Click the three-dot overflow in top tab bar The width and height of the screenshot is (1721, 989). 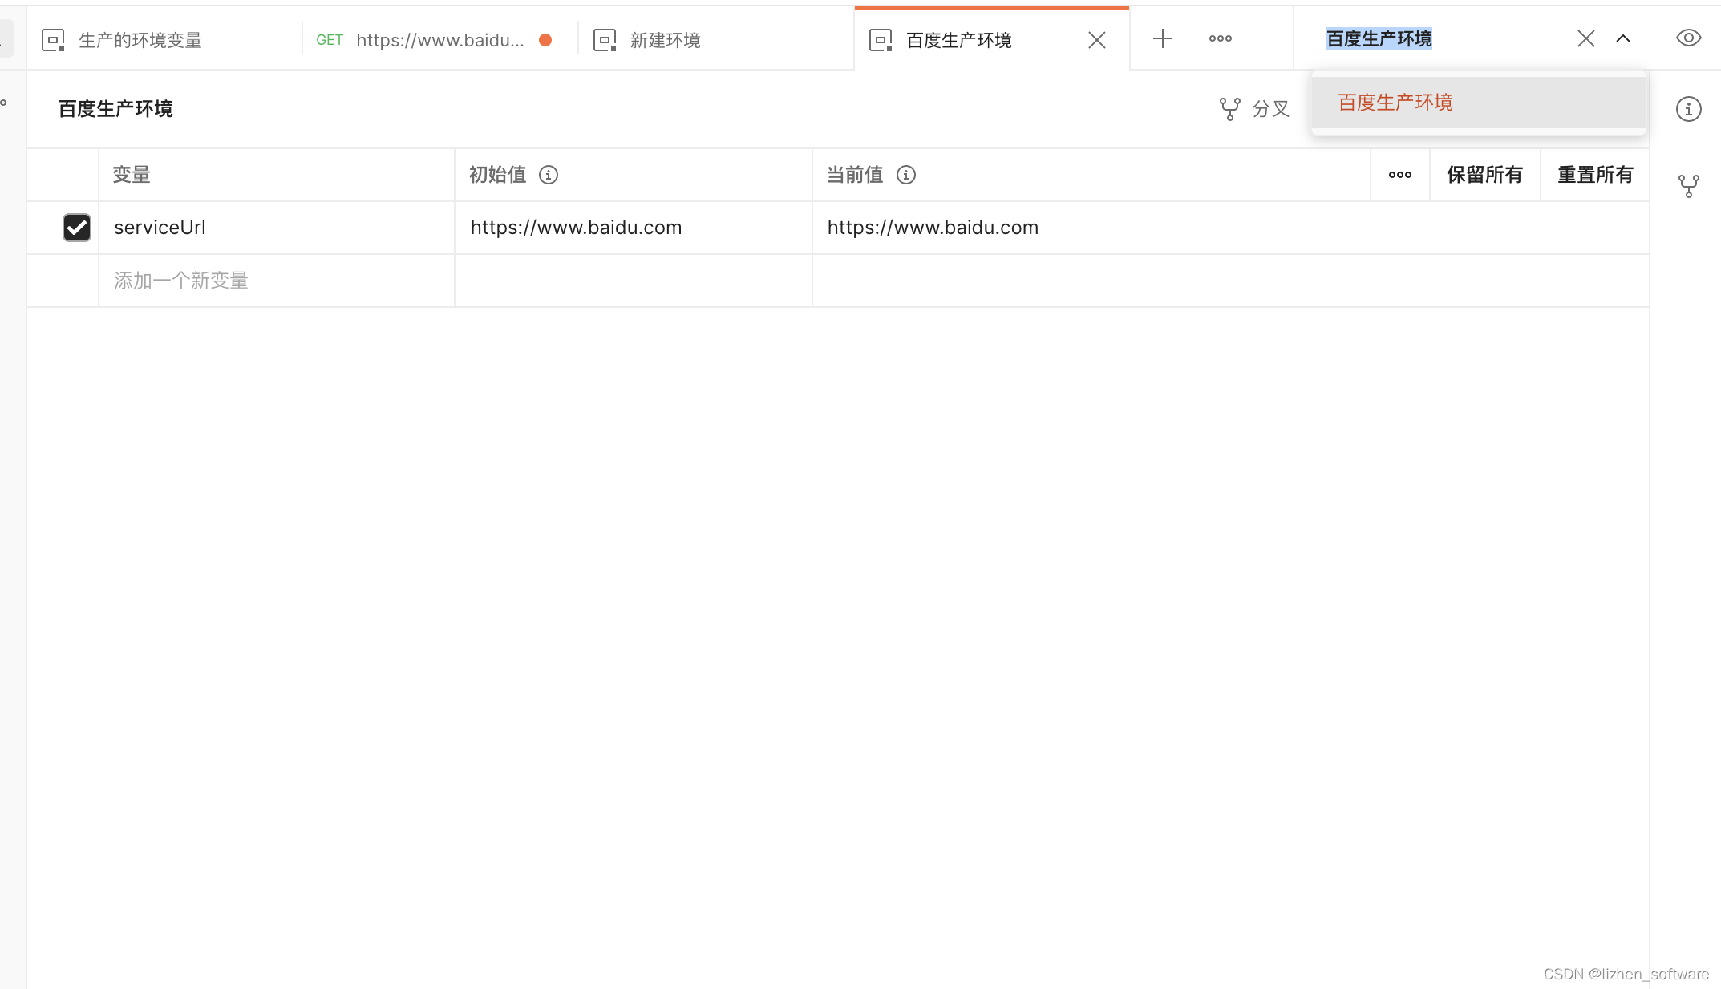click(1220, 38)
